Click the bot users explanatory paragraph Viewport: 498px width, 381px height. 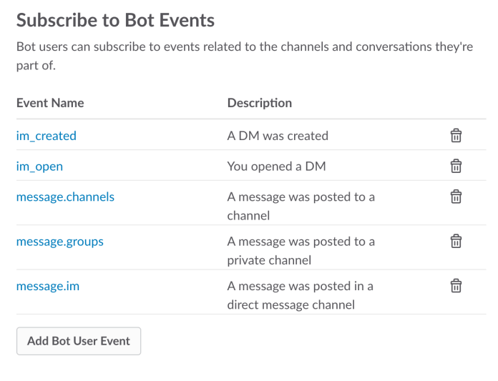[x=245, y=56]
